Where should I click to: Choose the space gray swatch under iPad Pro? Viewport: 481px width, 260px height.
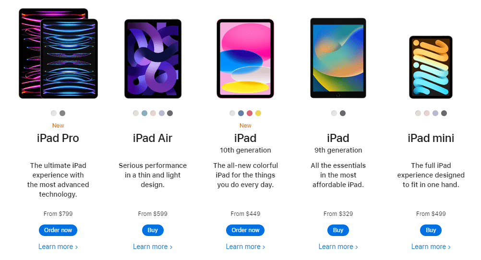[62, 113]
